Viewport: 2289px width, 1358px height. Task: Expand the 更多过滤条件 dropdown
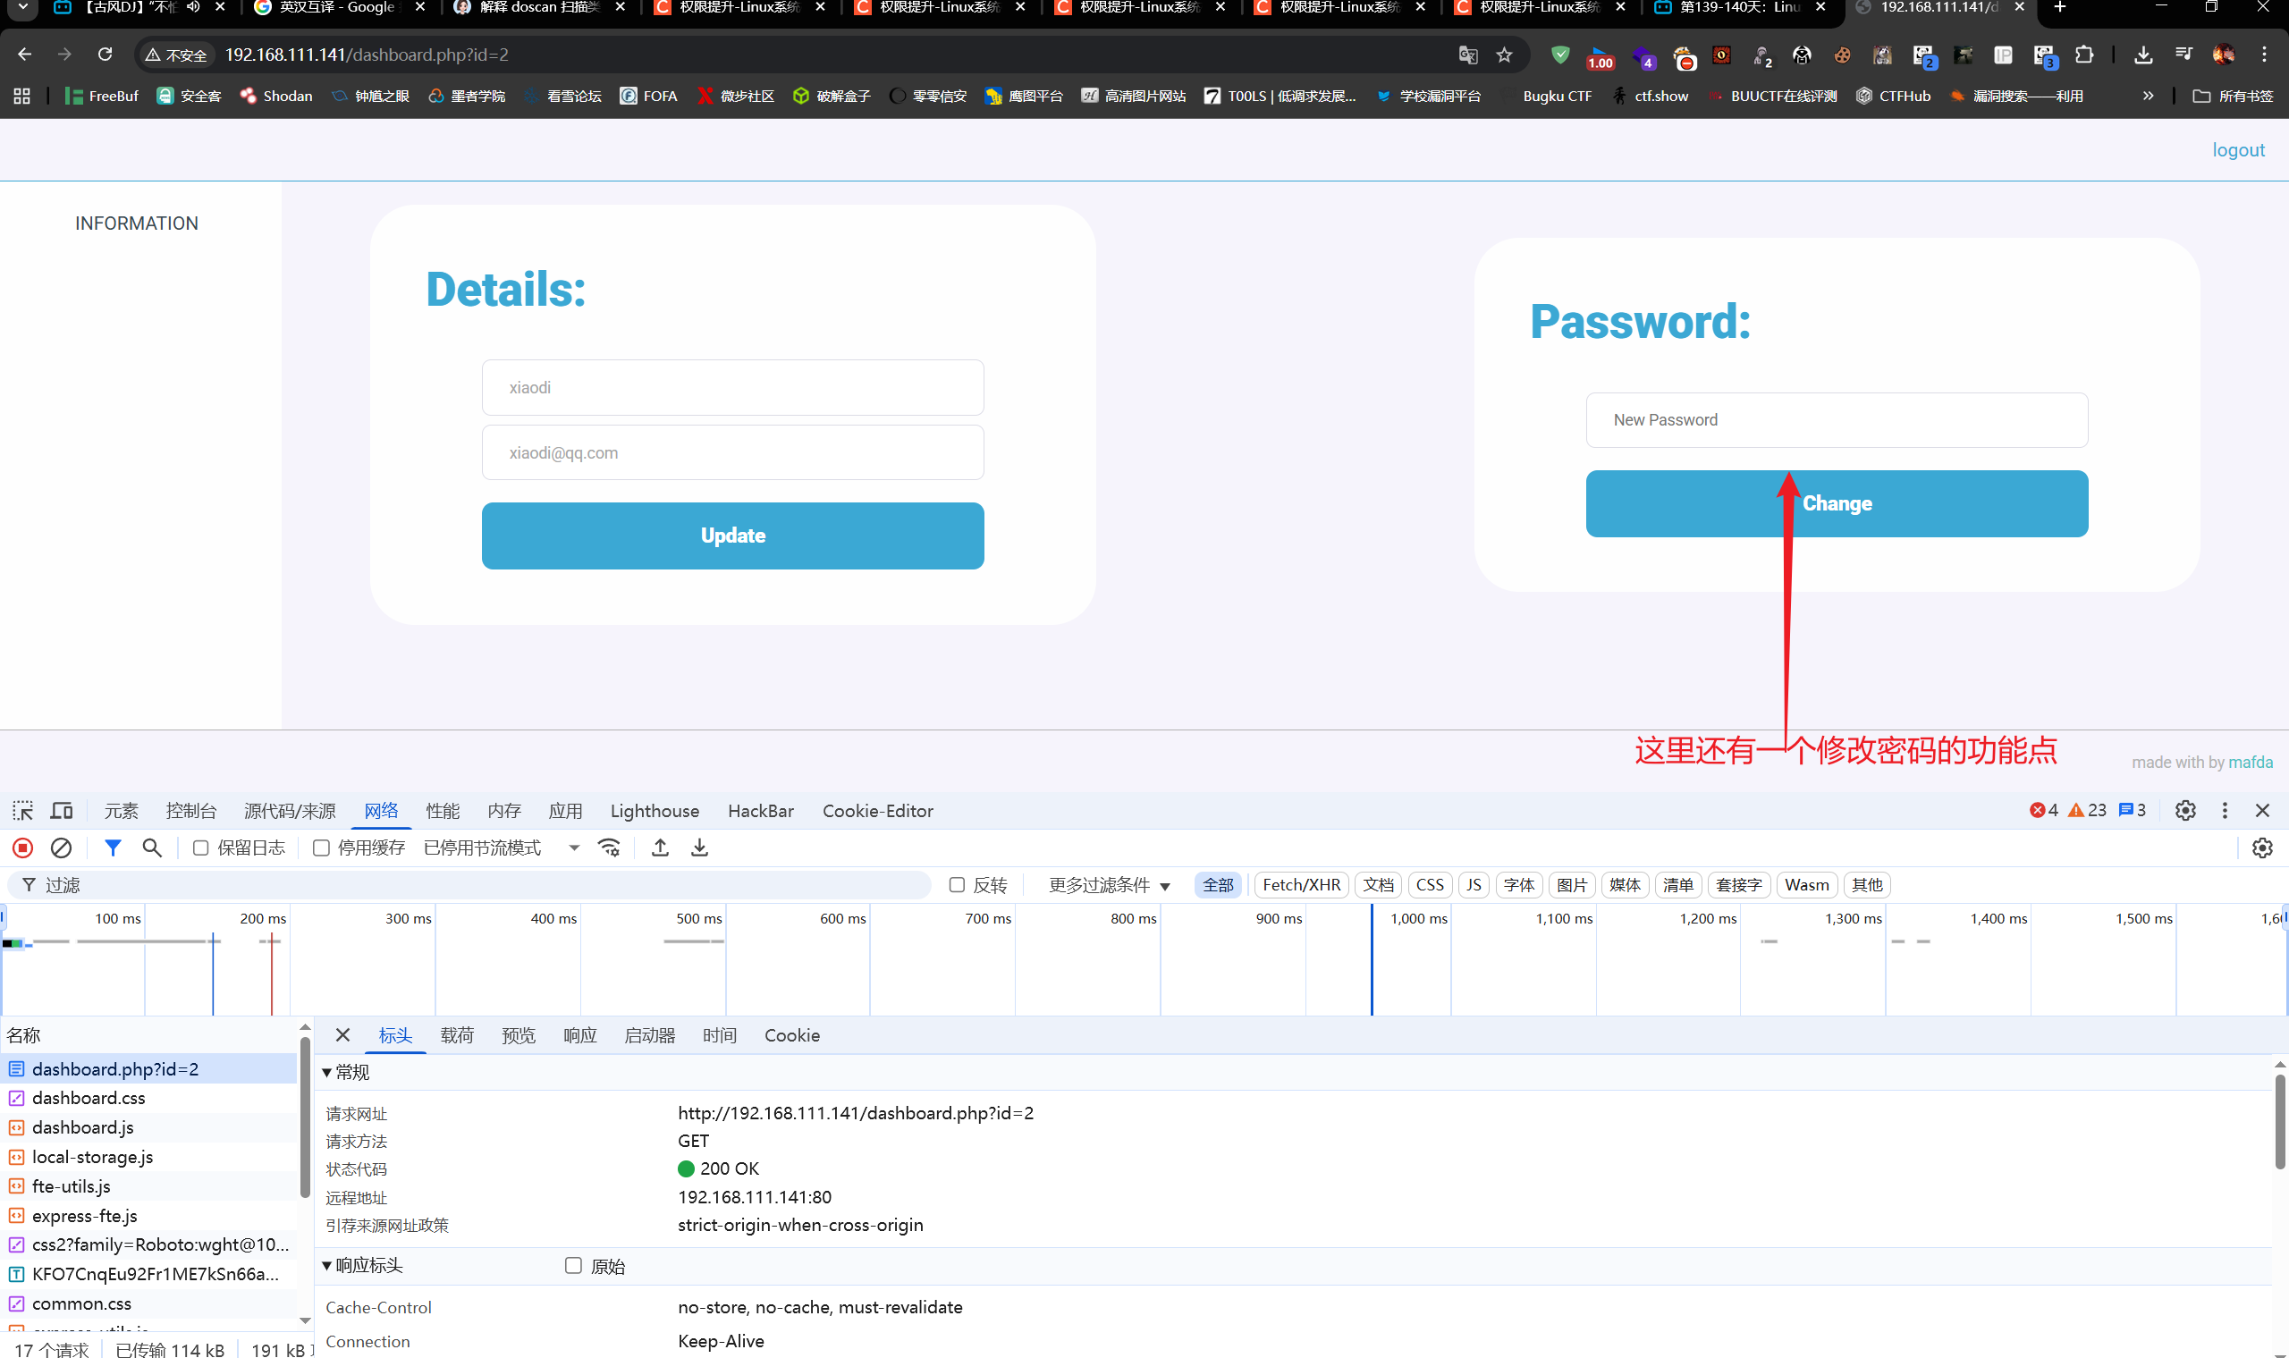click(1109, 885)
